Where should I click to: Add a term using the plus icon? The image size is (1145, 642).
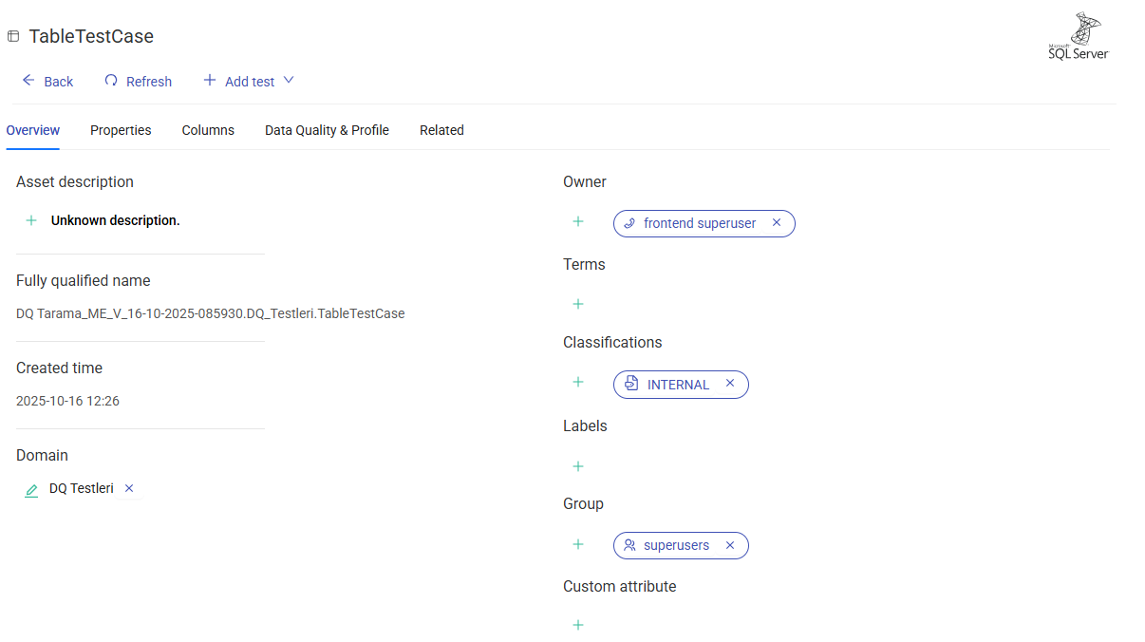coord(578,304)
